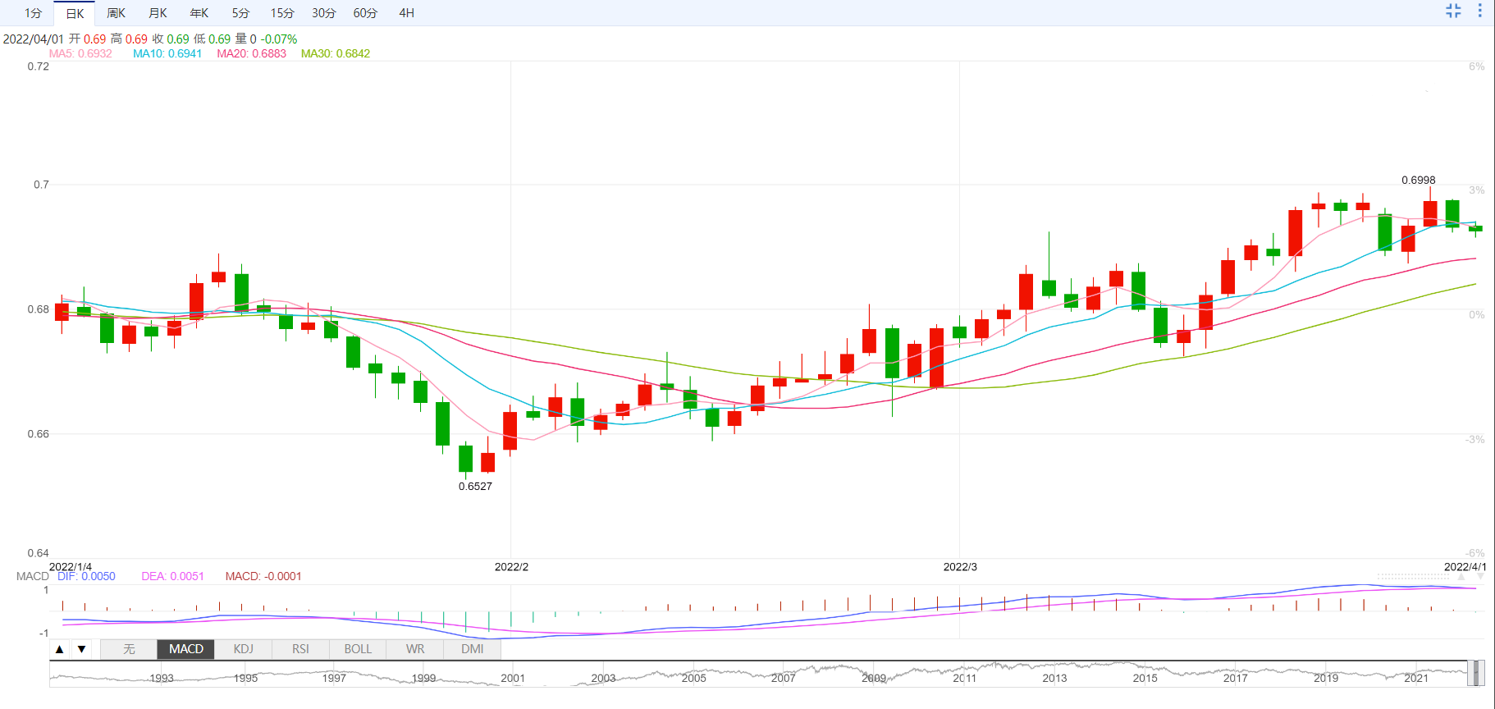Click the 2013 mark on the overview timeline
The image size is (1495, 709).
(1054, 678)
